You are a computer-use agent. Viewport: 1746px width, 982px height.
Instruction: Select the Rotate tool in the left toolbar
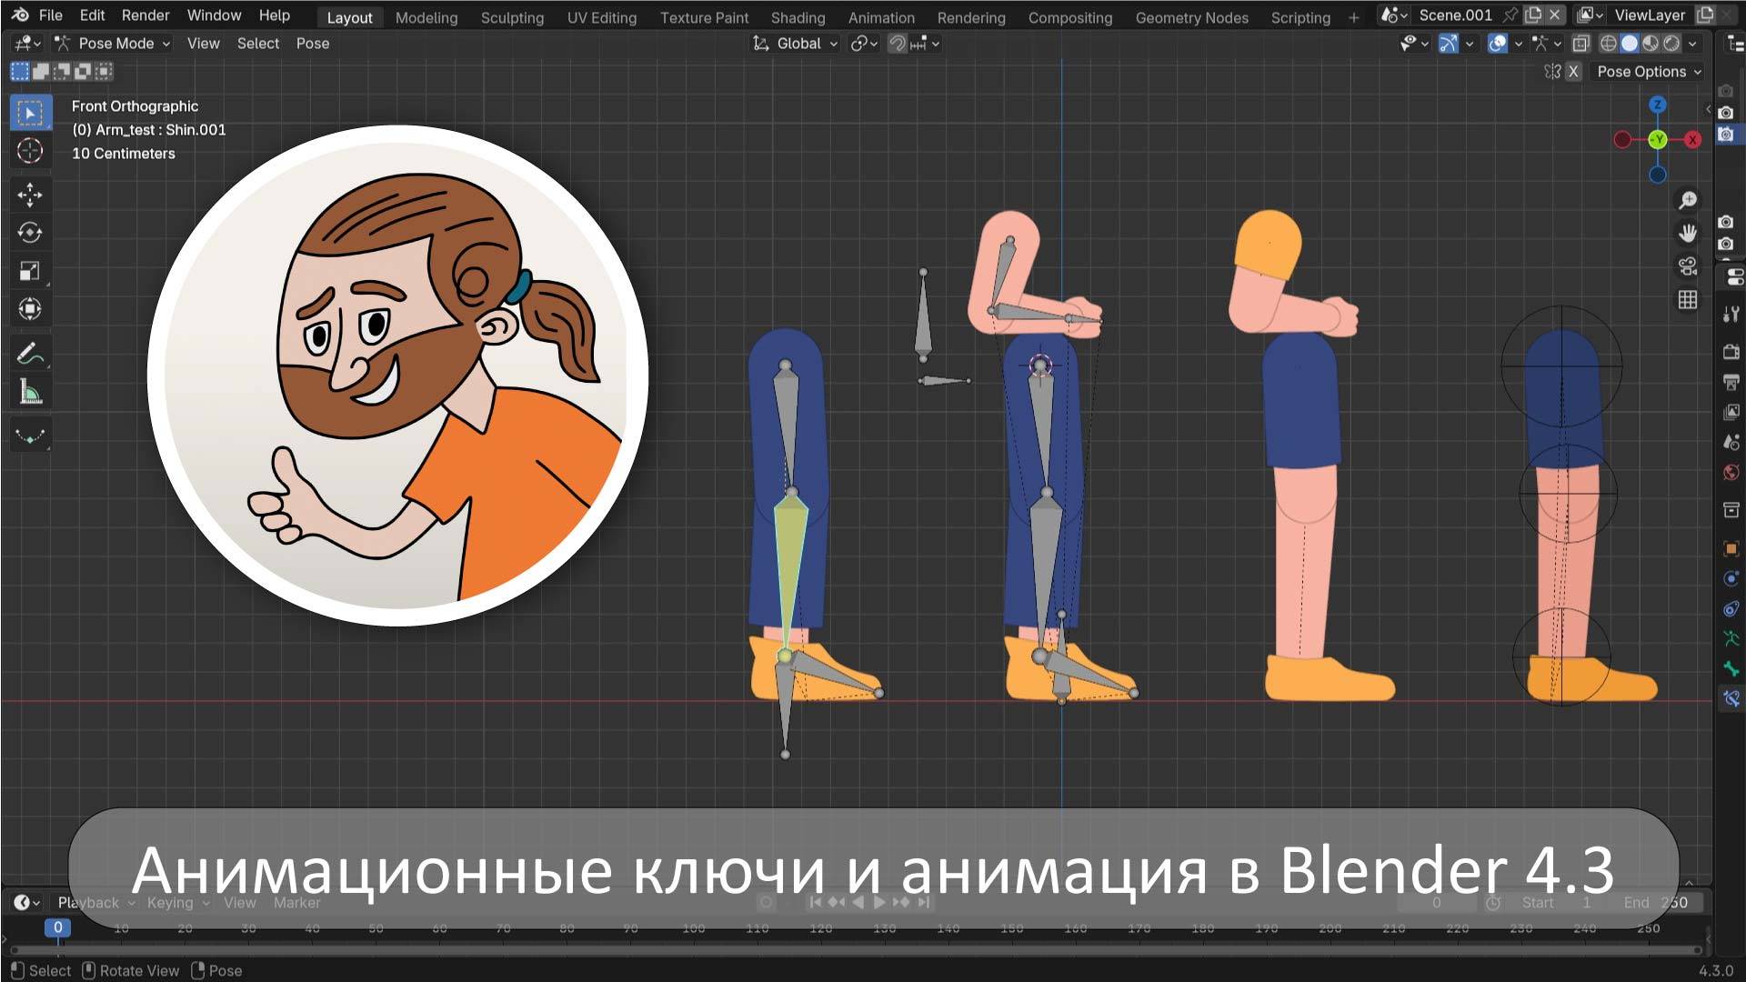(30, 233)
